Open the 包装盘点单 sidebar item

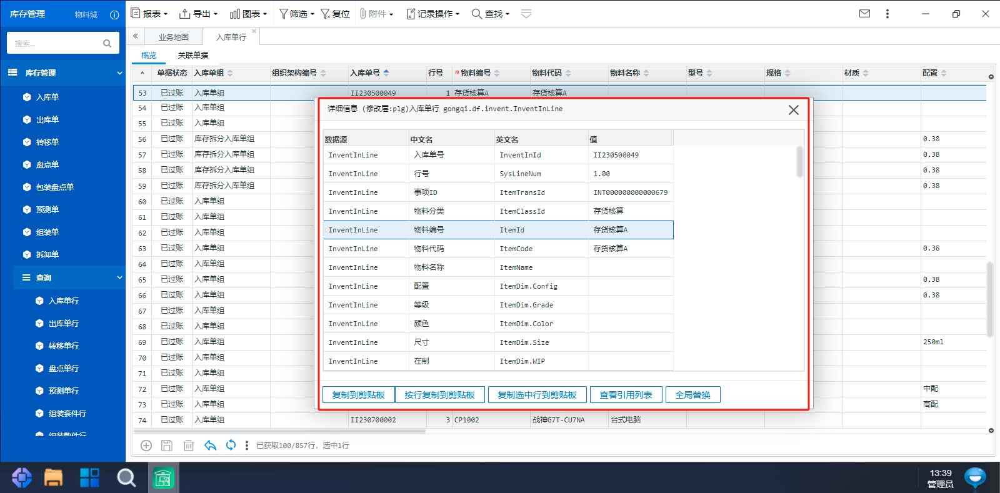point(55,187)
